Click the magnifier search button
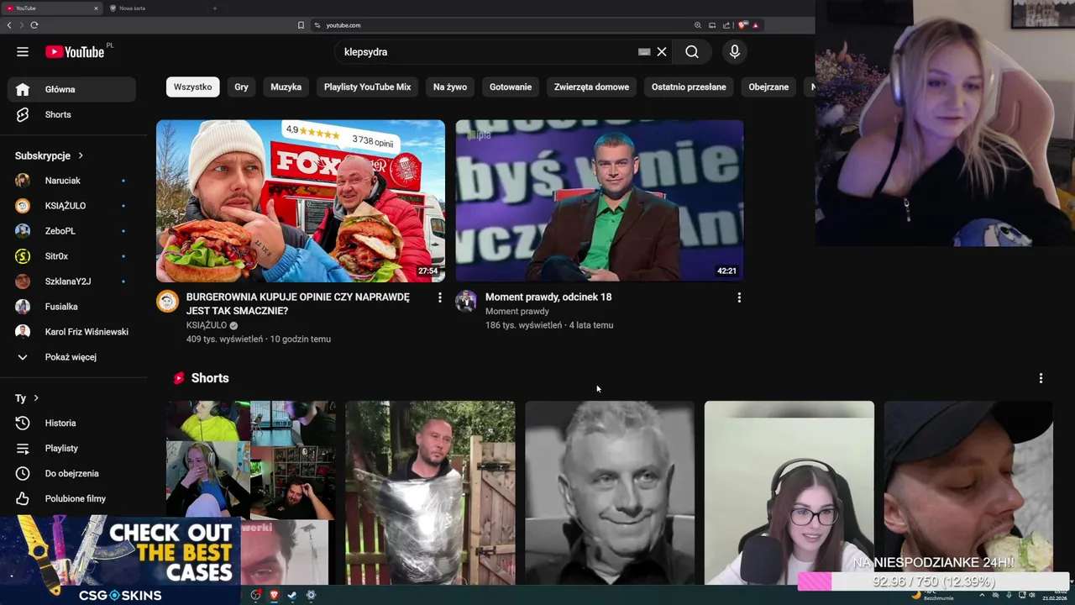Screen dimensions: 1075x605 (x=692, y=52)
